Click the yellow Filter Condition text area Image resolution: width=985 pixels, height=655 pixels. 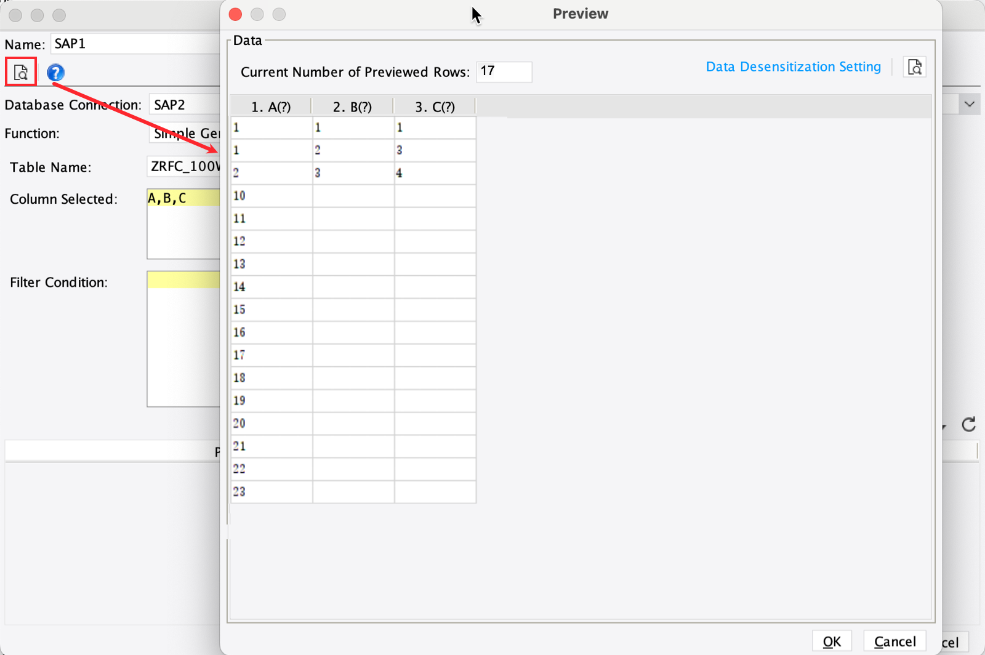[183, 339]
